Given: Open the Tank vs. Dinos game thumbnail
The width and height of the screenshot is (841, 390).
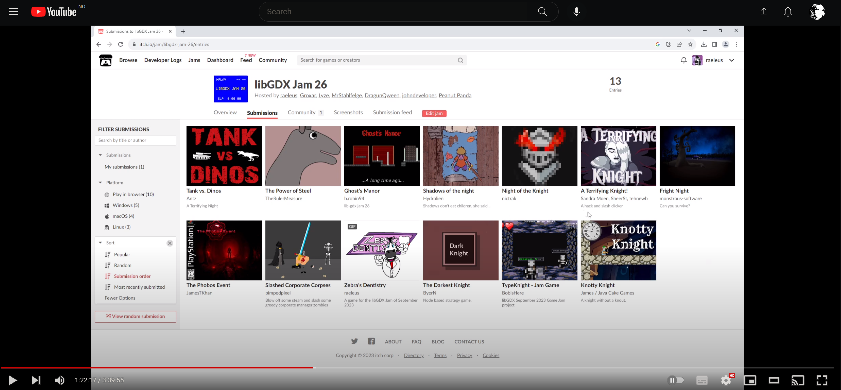Looking at the screenshot, I should coord(224,156).
